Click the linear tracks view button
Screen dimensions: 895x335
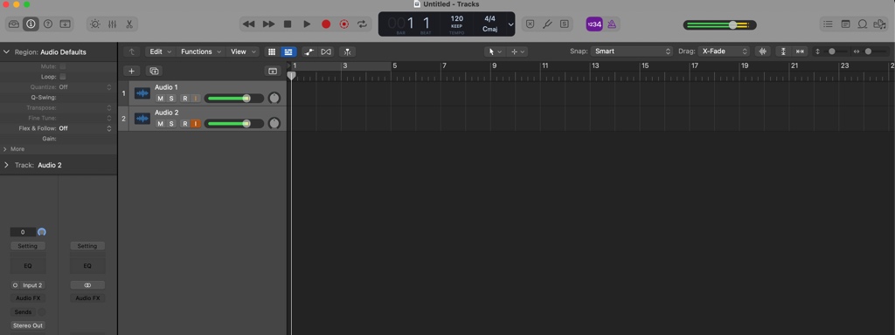click(288, 51)
